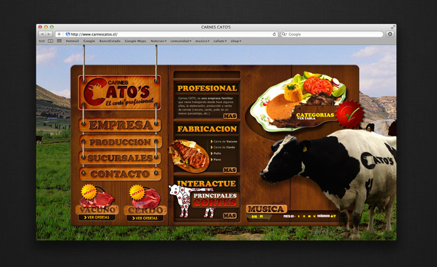Image resolution: width=437 pixels, height=267 pixels.
Task: Click the grilled steak thumbnail image
Action: pyautogui.click(x=189, y=156)
